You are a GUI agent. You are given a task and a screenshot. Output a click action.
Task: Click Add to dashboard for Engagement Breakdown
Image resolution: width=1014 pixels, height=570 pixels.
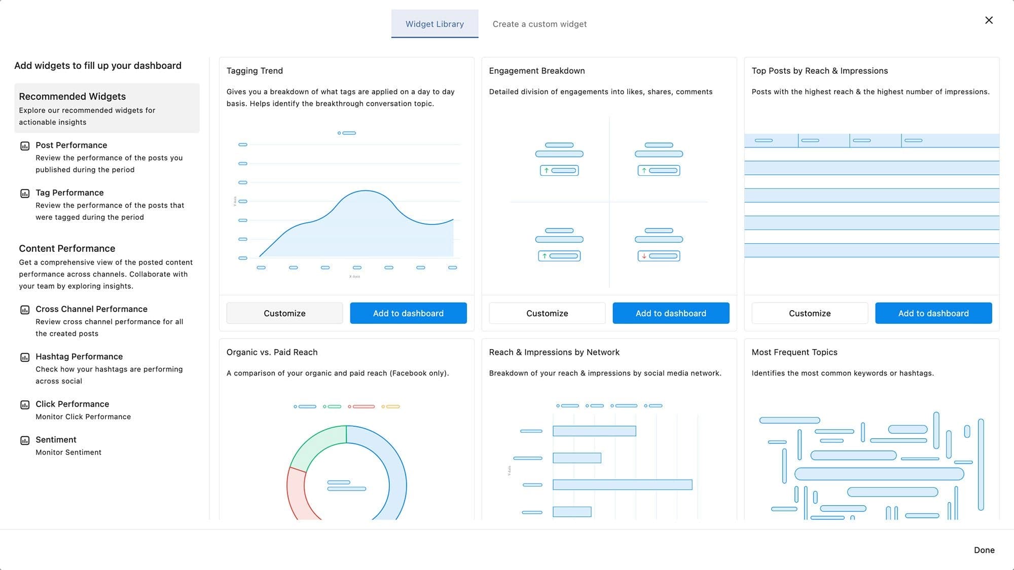pos(671,313)
